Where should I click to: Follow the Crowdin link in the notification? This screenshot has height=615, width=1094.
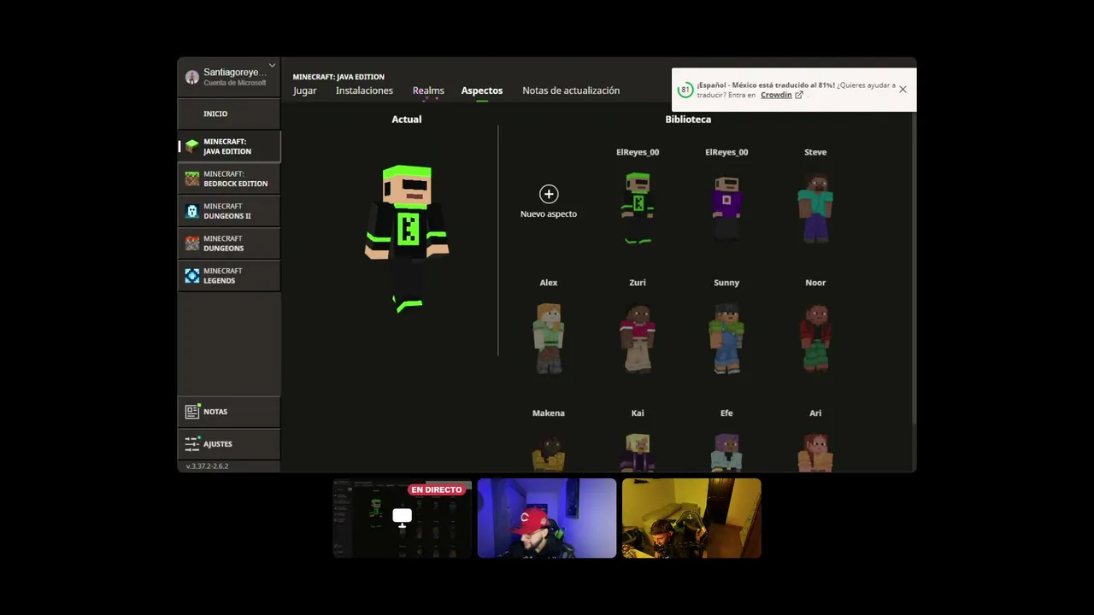[776, 95]
